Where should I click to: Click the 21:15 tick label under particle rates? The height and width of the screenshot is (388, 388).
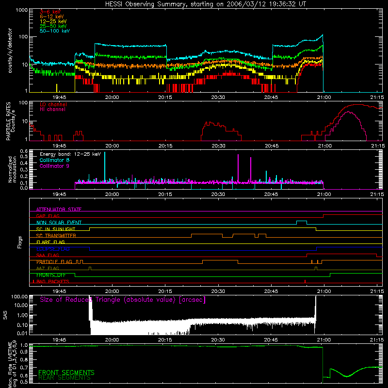coord(378,146)
